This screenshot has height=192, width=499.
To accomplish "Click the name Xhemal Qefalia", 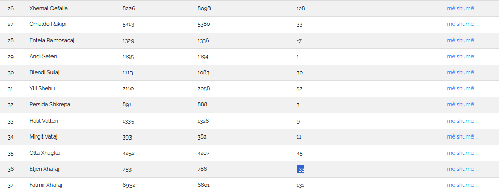I will (48, 9).
